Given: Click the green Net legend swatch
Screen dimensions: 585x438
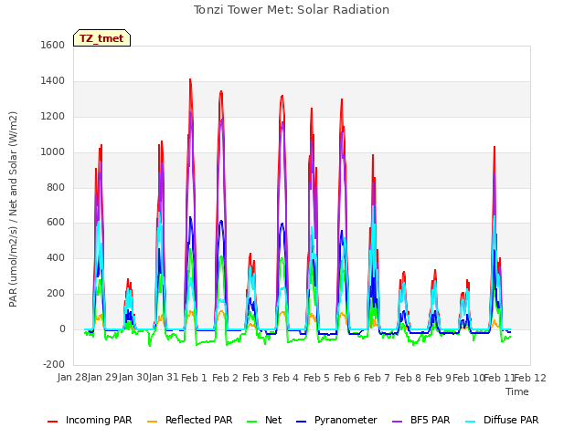Looking at the screenshot, I should (x=252, y=422).
